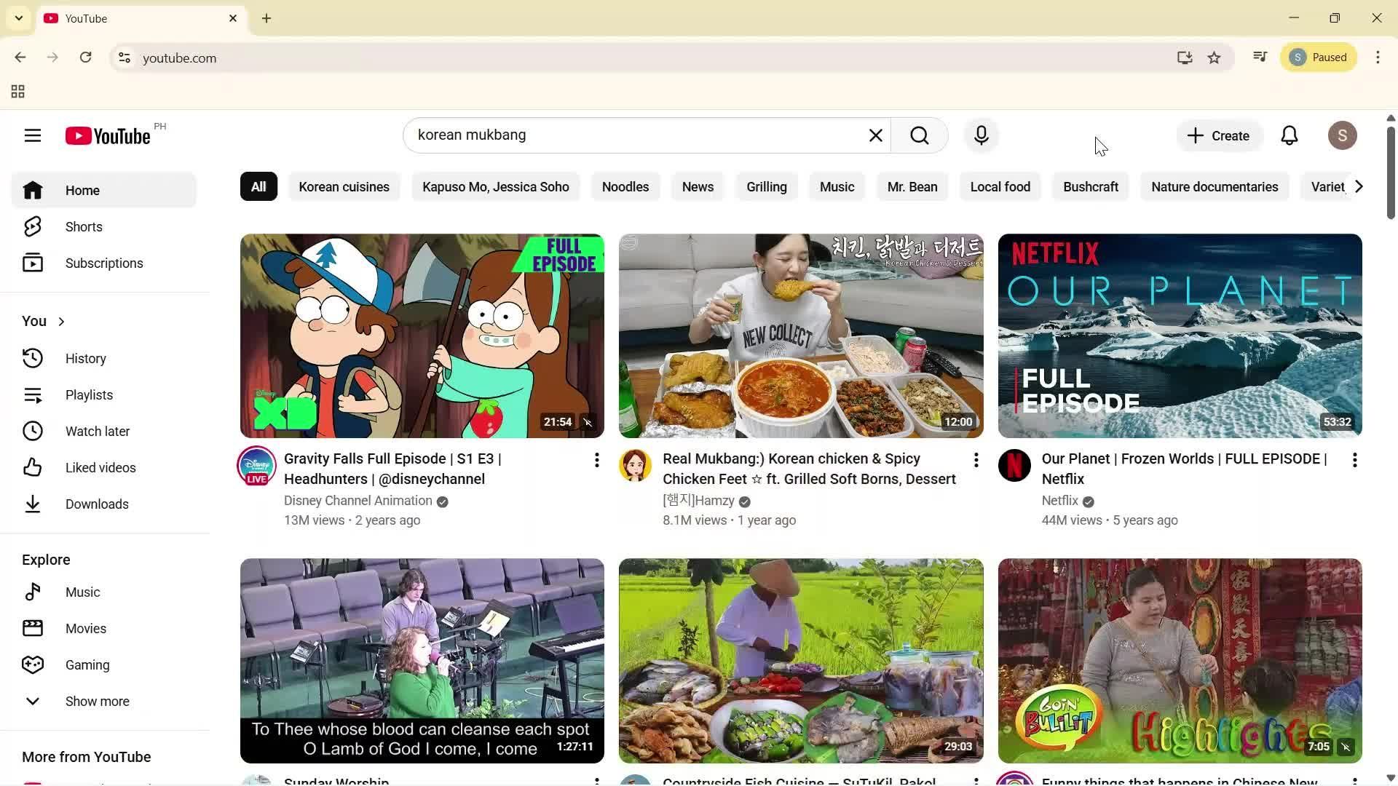Open the [햄지]Hamzy channel link
The width and height of the screenshot is (1398, 786).
tap(698, 501)
